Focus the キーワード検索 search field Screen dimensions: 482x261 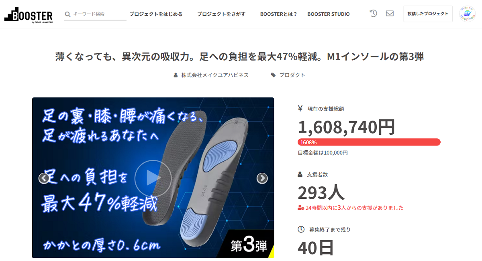coord(98,14)
